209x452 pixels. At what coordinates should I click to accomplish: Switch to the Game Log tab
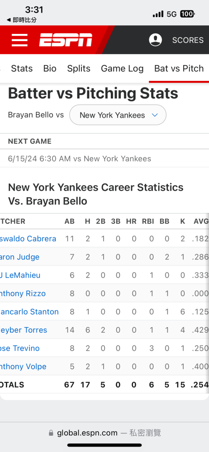point(122,68)
